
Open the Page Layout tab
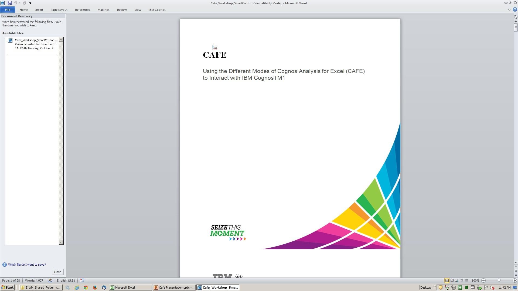point(59,10)
